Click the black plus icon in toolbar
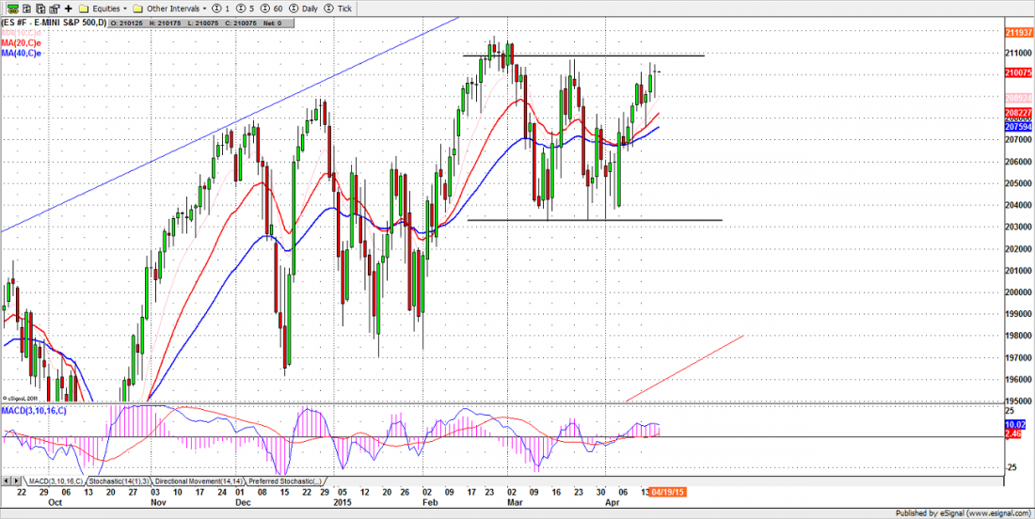This screenshot has width=1035, height=519. 69,8
